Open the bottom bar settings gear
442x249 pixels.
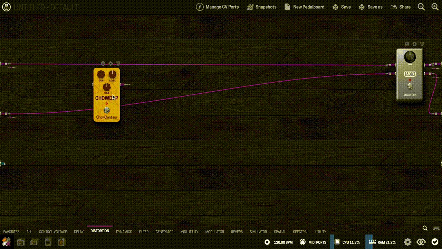pos(407,242)
